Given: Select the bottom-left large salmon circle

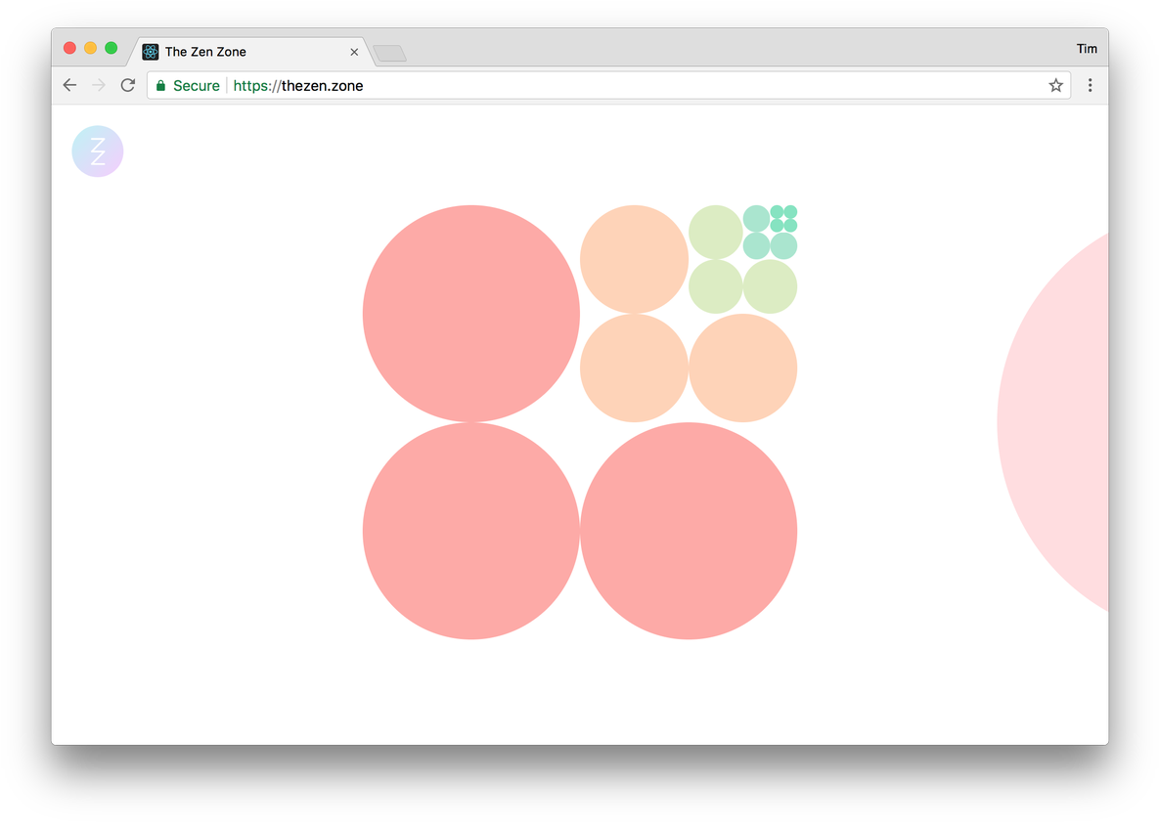Looking at the screenshot, I should tap(470, 531).
